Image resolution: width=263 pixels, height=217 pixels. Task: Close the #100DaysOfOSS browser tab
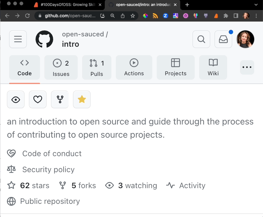click(100, 5)
